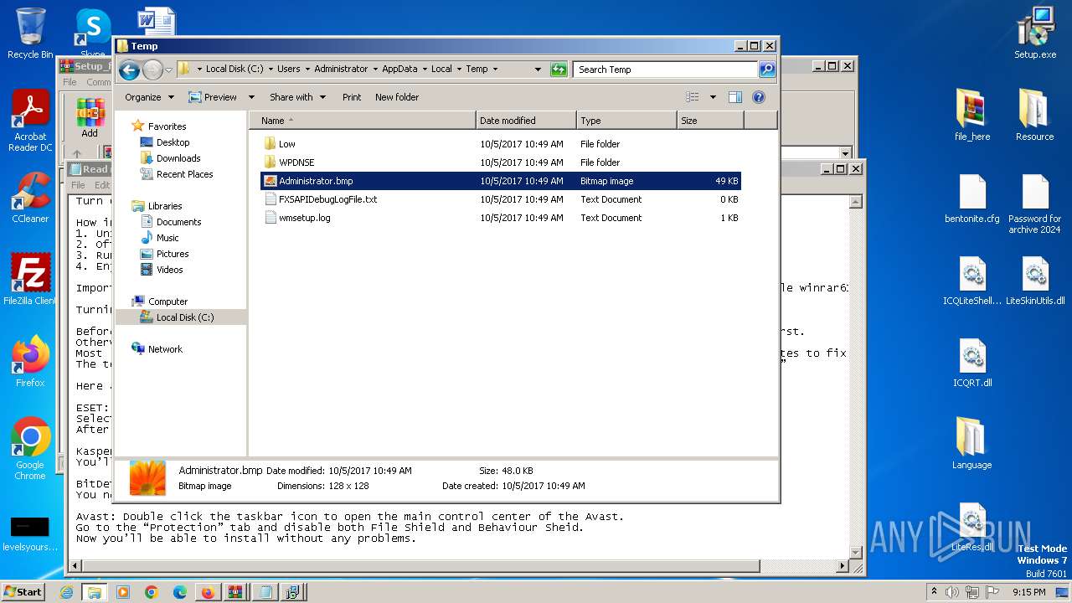This screenshot has width=1072, height=603.
Task: Open Libraries in the navigation pane
Action: (165, 206)
